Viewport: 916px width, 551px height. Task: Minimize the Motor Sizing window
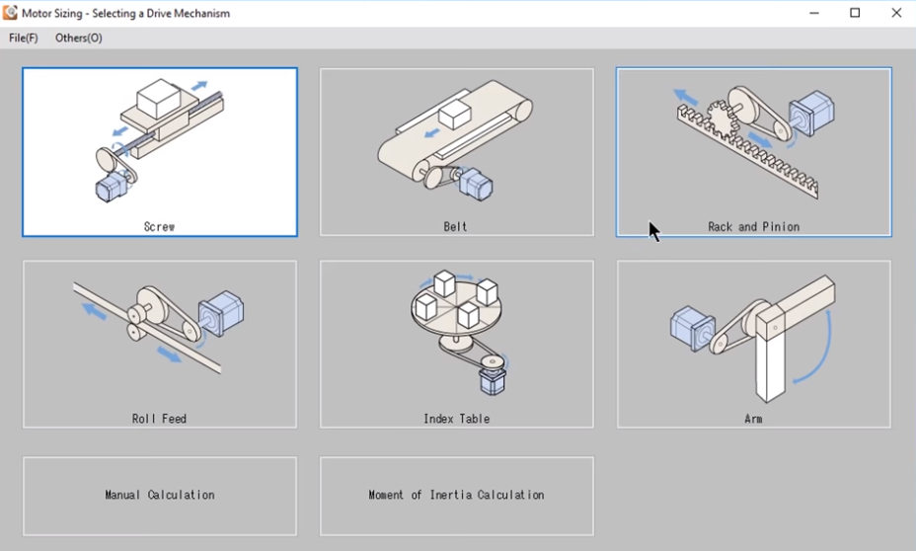click(813, 13)
